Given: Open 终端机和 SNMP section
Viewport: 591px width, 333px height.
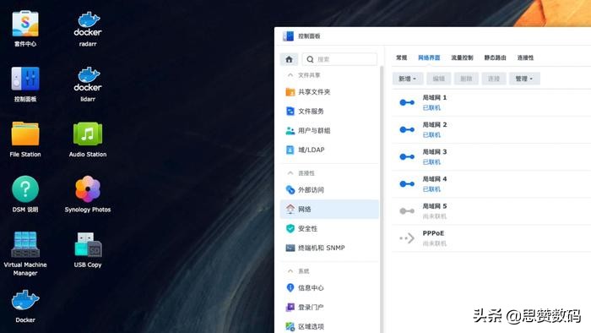Looking at the screenshot, I should 329,248.
